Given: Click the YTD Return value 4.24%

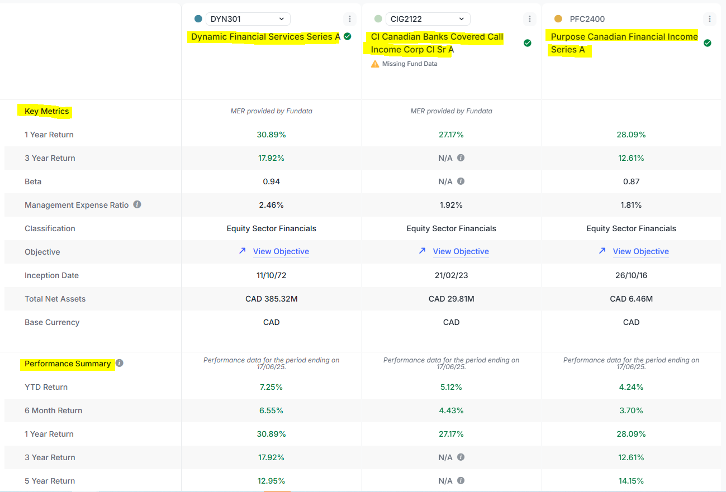Looking at the screenshot, I should pyautogui.click(x=632, y=387).
